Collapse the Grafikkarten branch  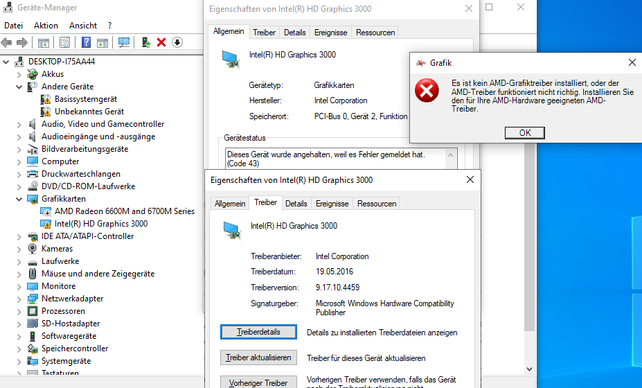click(19, 199)
